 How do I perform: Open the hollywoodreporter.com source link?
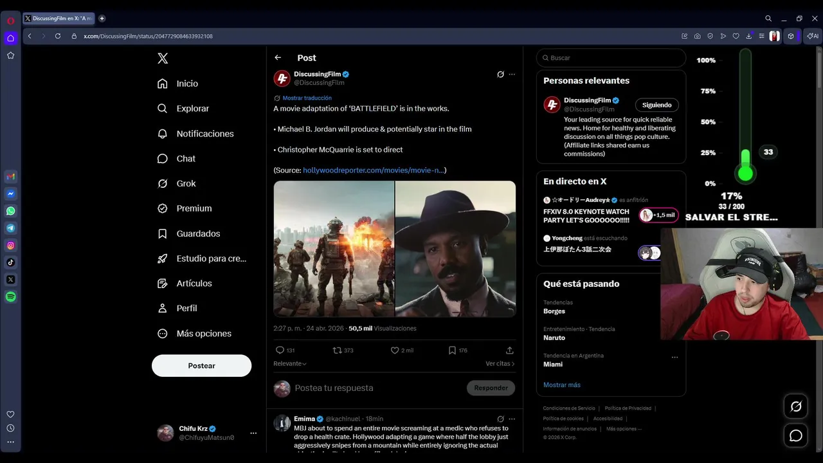(373, 170)
